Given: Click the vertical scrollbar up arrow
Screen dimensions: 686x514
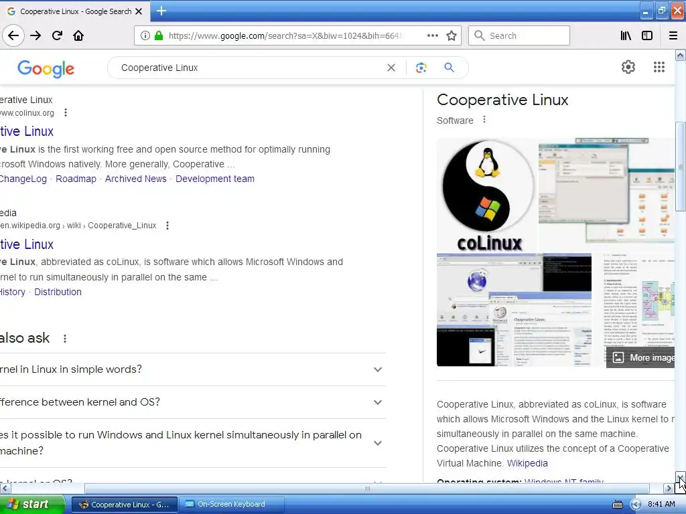Looking at the screenshot, I should [681, 55].
